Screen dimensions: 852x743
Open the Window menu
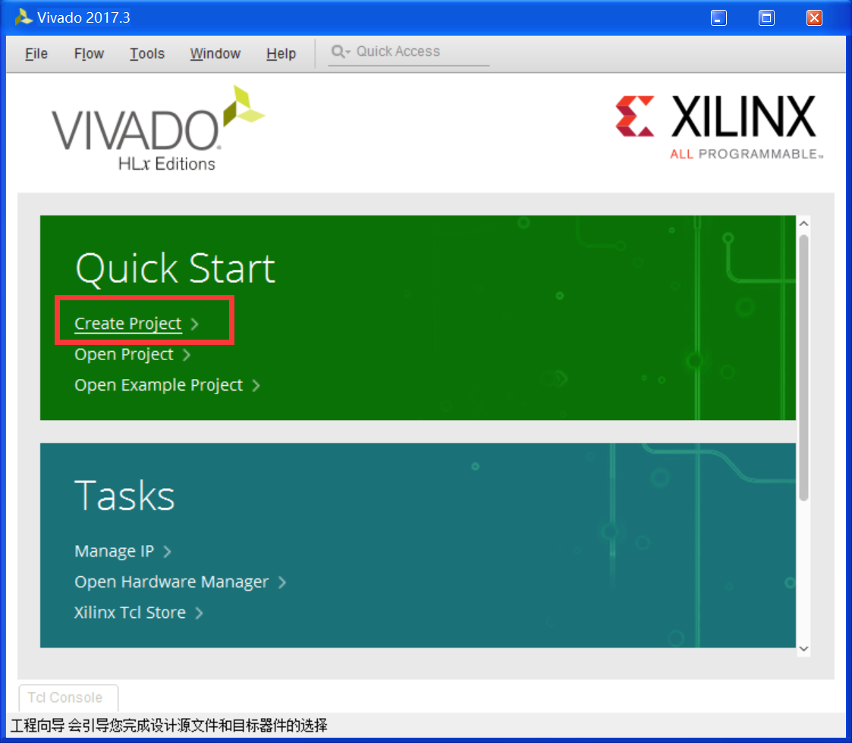click(215, 54)
